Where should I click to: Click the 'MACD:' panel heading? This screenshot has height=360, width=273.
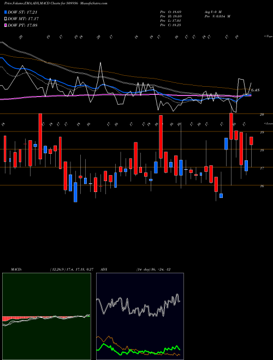tap(16, 269)
